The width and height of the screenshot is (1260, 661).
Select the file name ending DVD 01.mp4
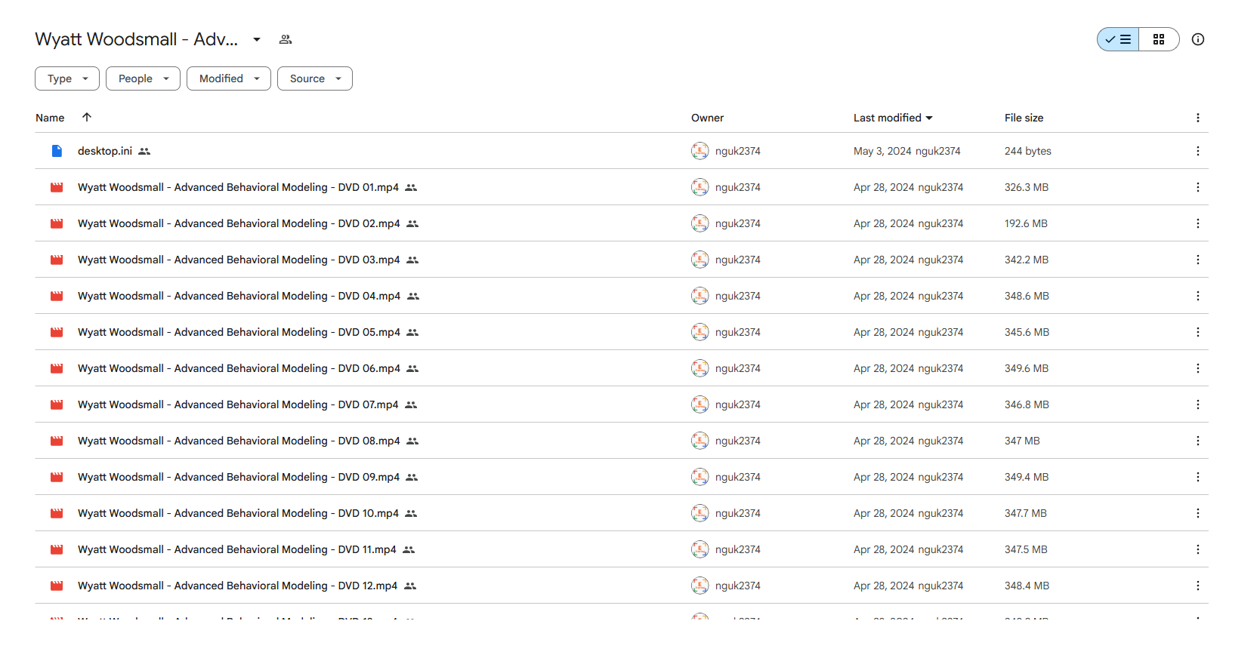tap(238, 187)
